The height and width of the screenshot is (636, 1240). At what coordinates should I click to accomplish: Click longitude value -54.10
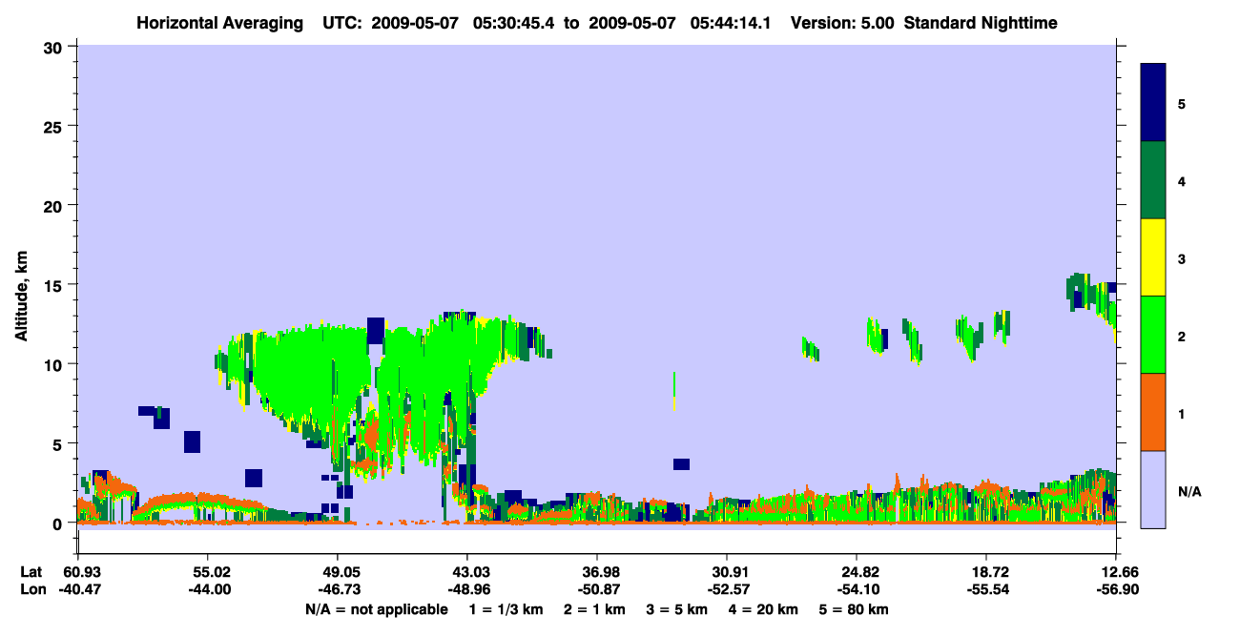click(858, 590)
